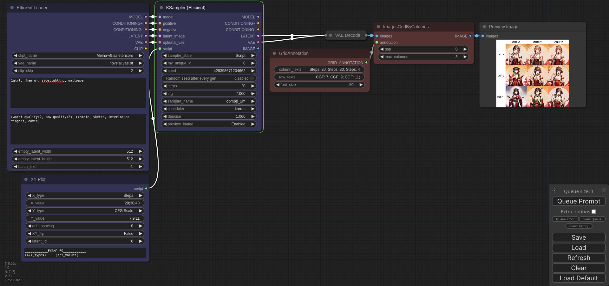
Task: Click empty_latent_width 512 value
Action: pos(78,151)
